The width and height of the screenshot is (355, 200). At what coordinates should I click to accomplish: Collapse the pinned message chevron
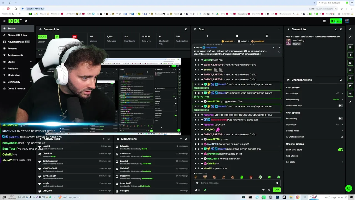pos(279,52)
